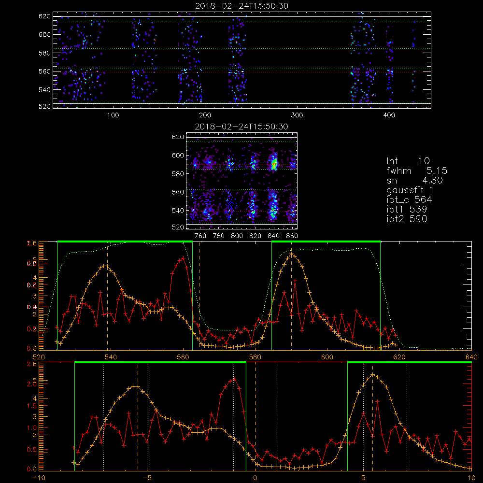The width and height of the screenshot is (483, 483).
Task: Click the tallest orange peak near 590 in profile plot
Action: tap(291, 255)
